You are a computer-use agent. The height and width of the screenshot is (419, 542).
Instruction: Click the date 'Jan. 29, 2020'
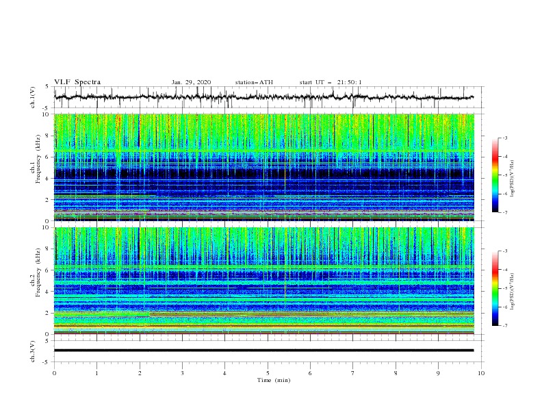[x=191, y=82]
